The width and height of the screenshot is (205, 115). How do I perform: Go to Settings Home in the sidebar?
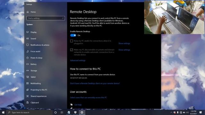pos(31,12)
